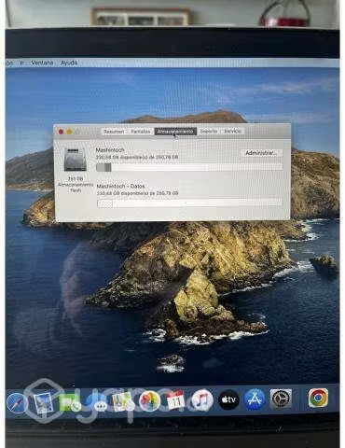Open System Preferences gear icon
The image size is (345, 448).
coord(281,399)
